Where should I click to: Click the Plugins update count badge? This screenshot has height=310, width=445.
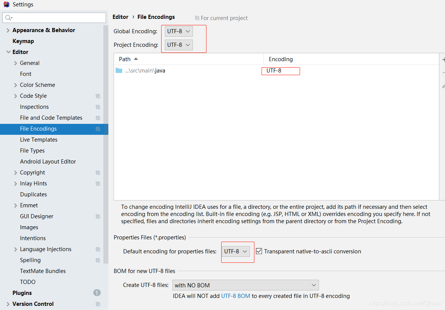click(x=97, y=293)
